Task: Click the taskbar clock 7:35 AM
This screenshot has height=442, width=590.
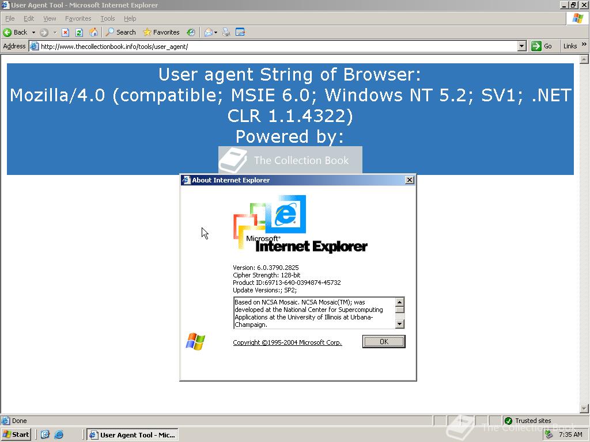Action: (571, 435)
